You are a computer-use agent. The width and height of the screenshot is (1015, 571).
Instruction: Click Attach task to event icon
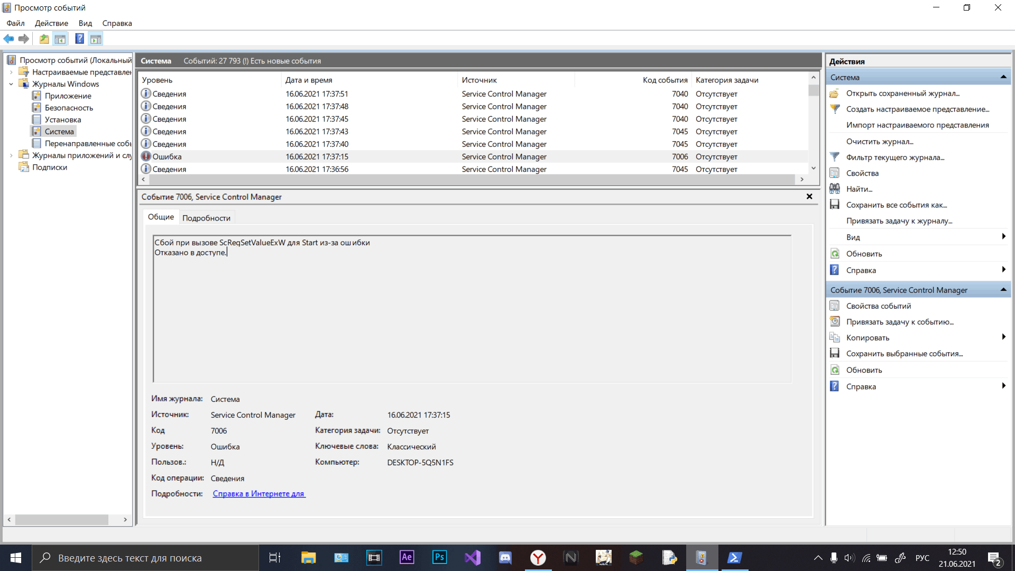point(835,321)
